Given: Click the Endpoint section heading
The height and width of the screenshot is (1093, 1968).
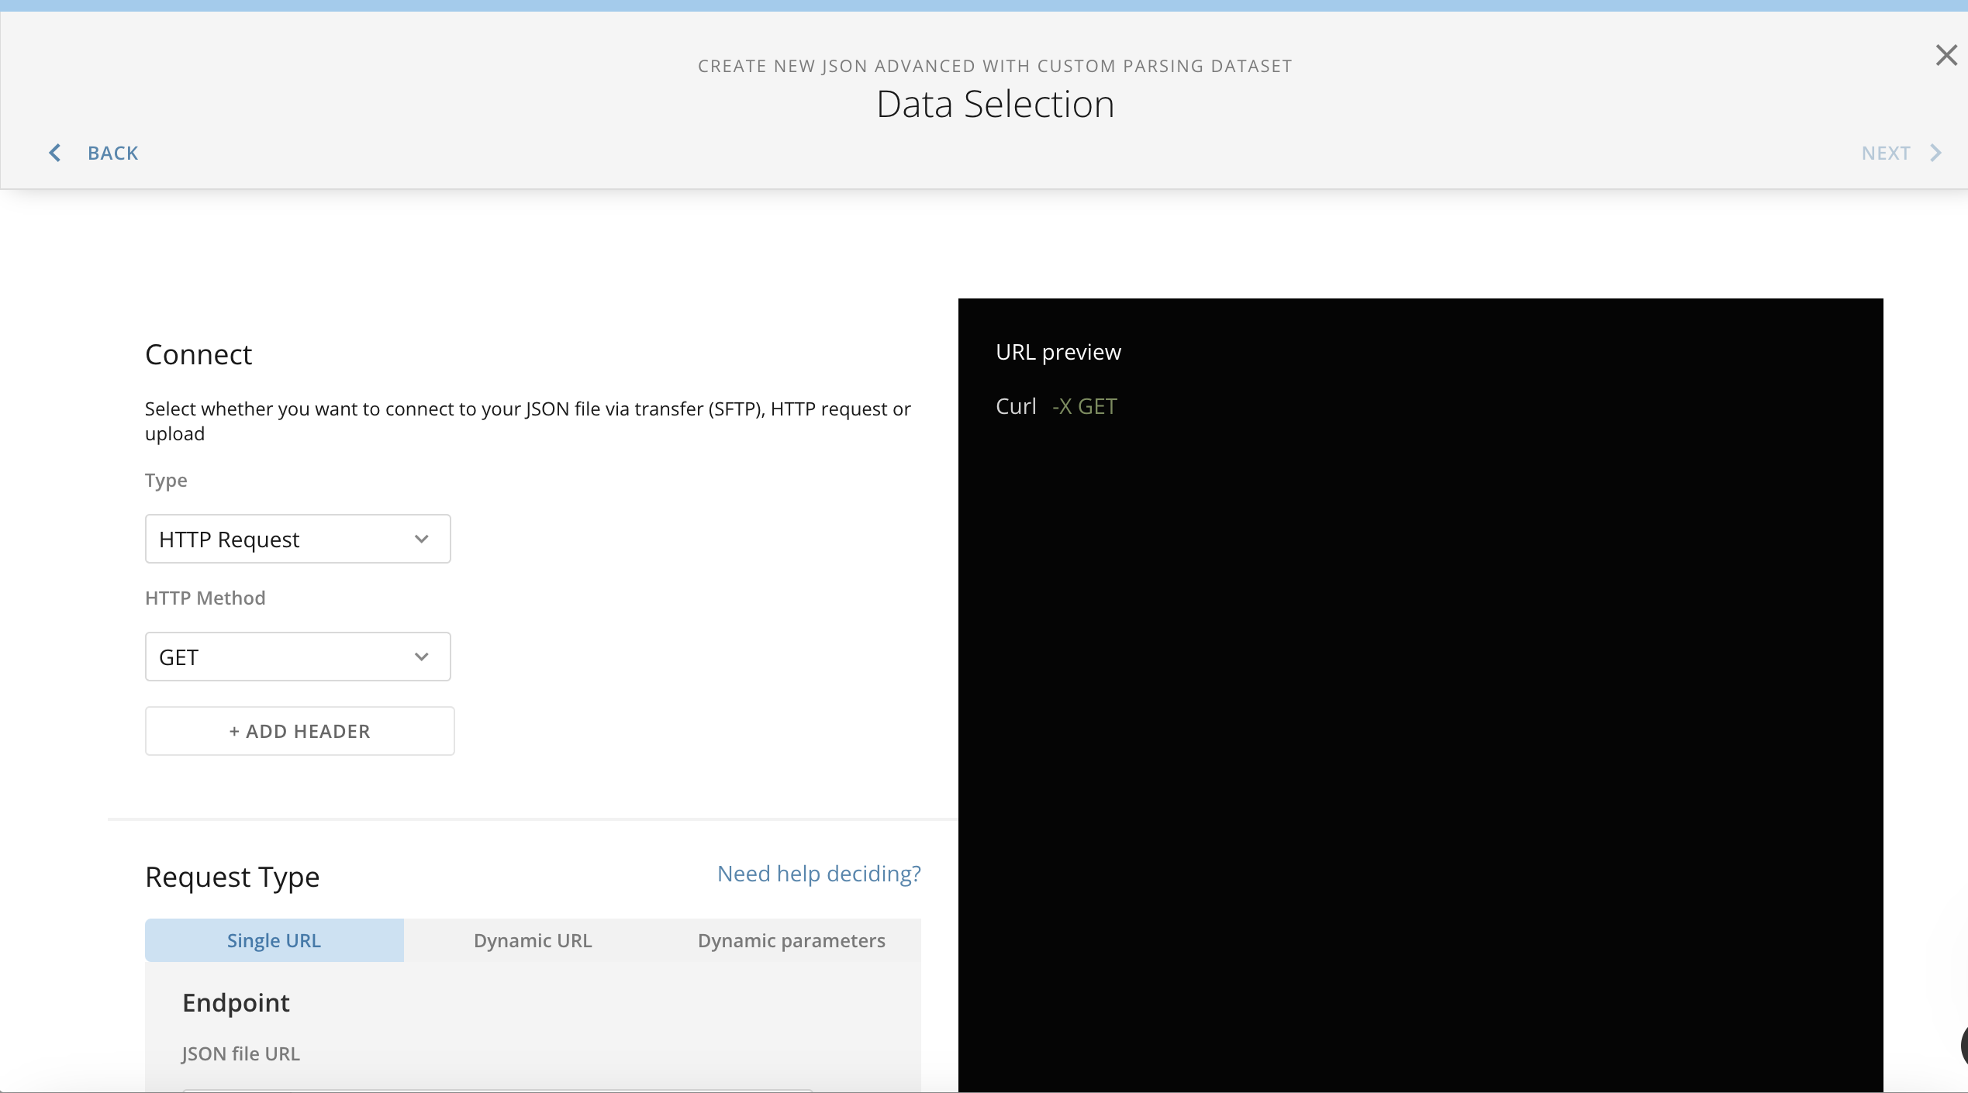Looking at the screenshot, I should click(x=236, y=1002).
